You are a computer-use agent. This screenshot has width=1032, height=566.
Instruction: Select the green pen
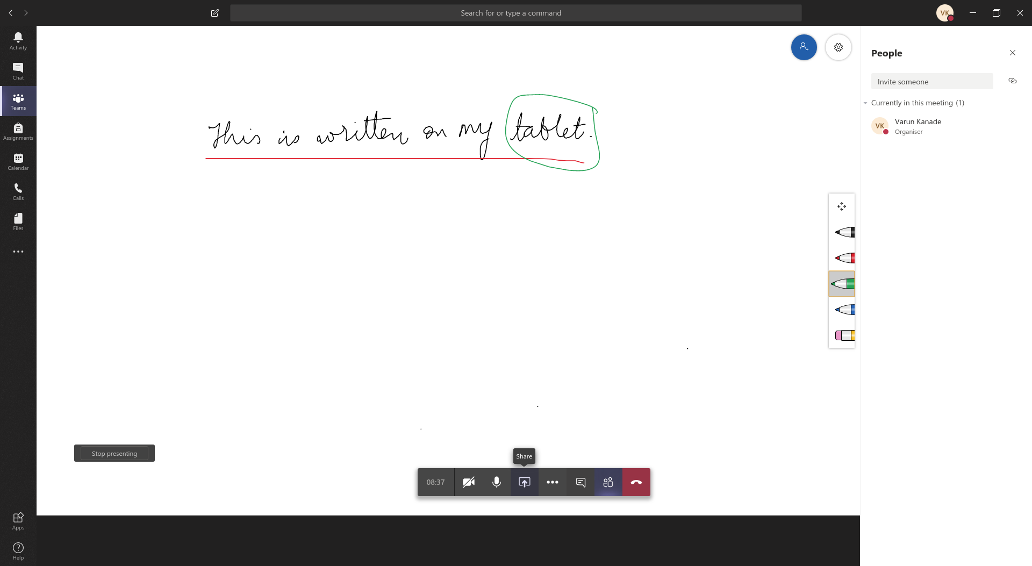point(842,284)
